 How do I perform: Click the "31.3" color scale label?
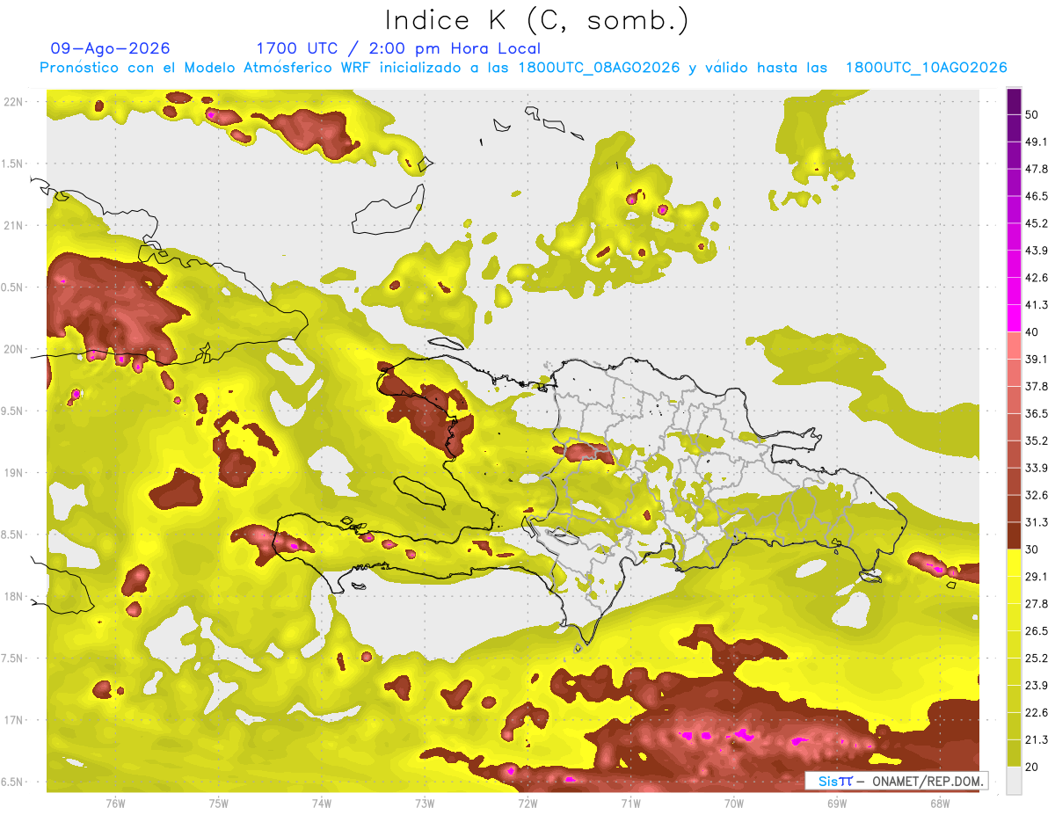tap(1037, 522)
